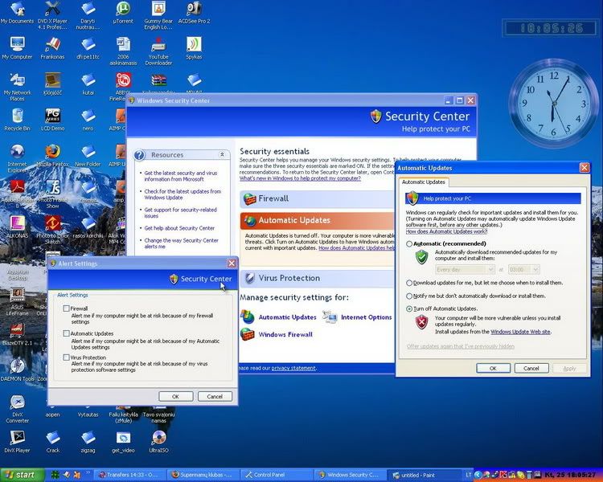The height and width of the screenshot is (482, 603).
Task: Switch to the Automatic Updates tab
Action: coord(424,182)
